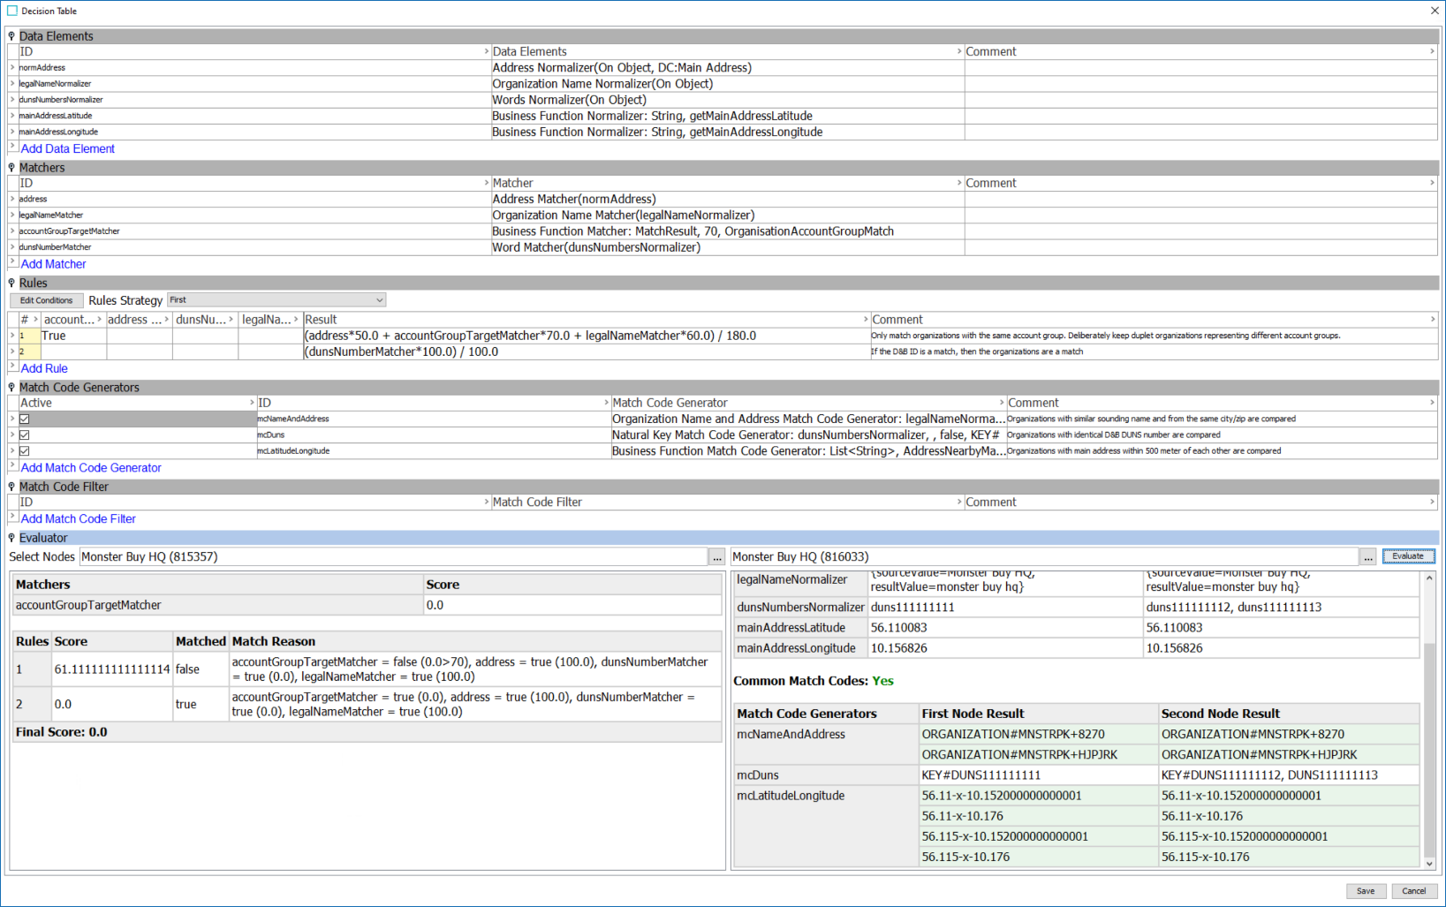This screenshot has height=907, width=1446.
Task: Uncheck Active checkbox for mcNameAndAddress
Action: 25,419
